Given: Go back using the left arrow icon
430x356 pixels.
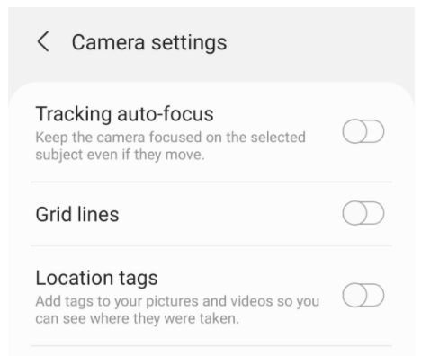Looking at the screenshot, I should click(43, 41).
